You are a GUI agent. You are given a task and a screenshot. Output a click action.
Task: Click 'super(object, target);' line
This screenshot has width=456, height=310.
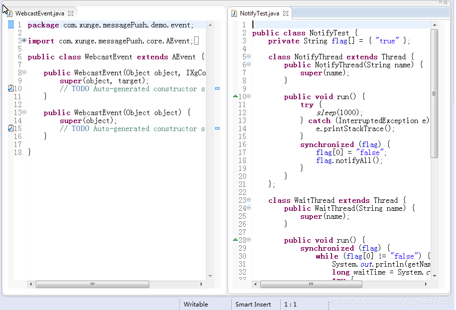105,81
